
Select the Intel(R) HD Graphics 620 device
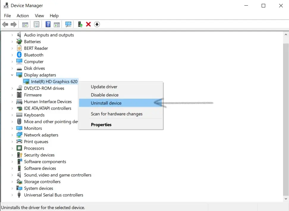pos(54,81)
